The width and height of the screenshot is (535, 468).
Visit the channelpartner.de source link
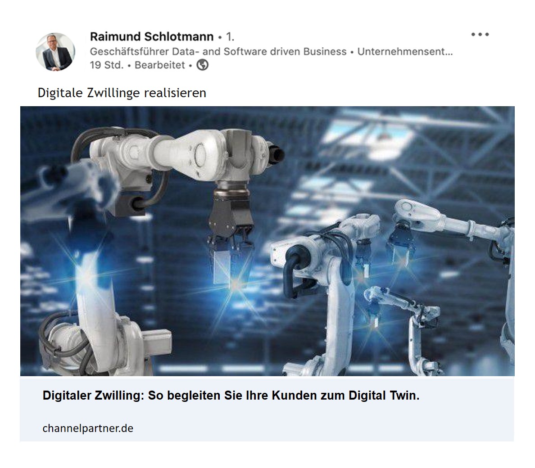click(x=88, y=428)
